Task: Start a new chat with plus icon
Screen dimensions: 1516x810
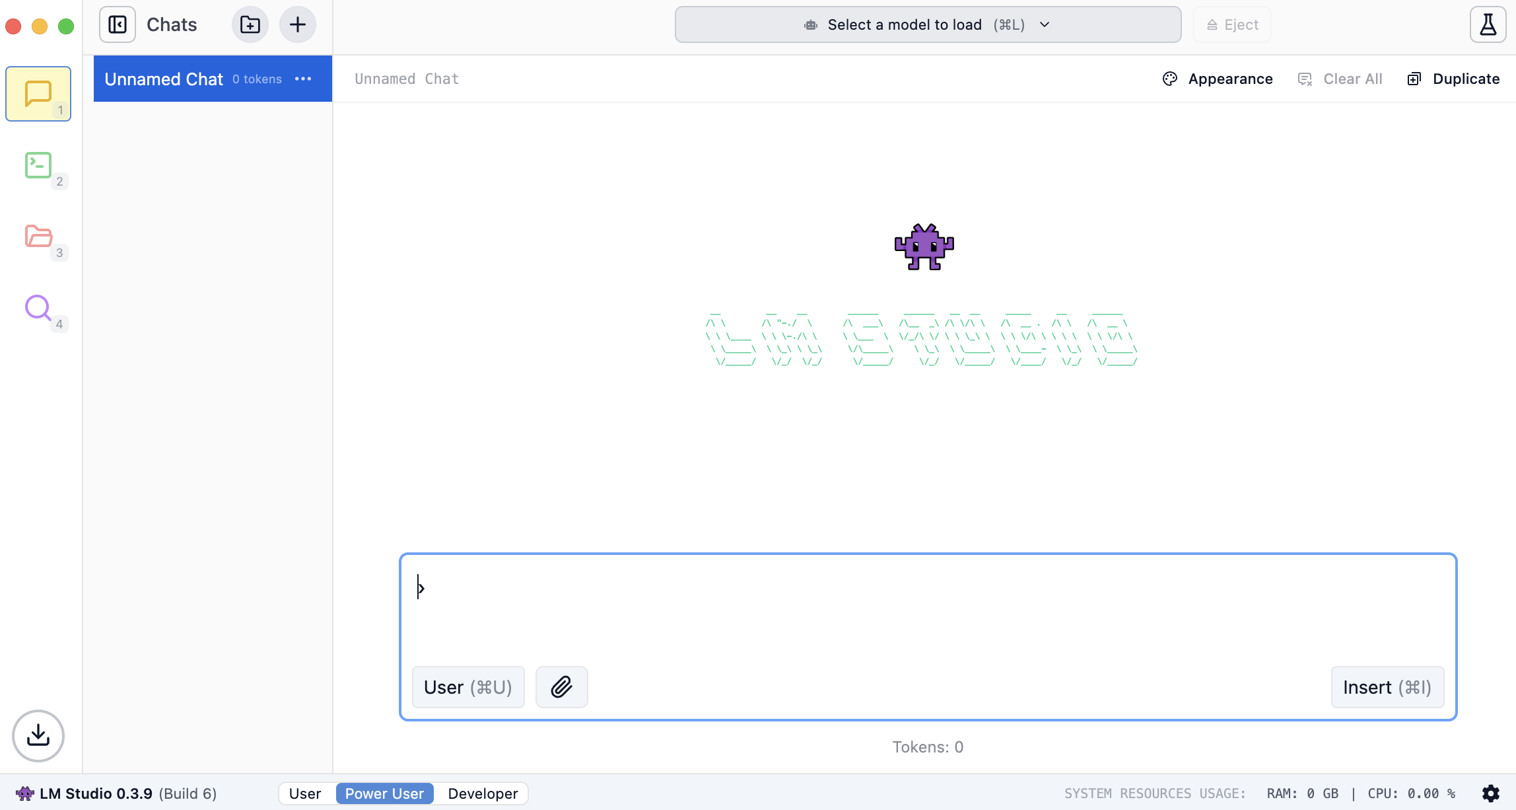Action: coord(298,25)
